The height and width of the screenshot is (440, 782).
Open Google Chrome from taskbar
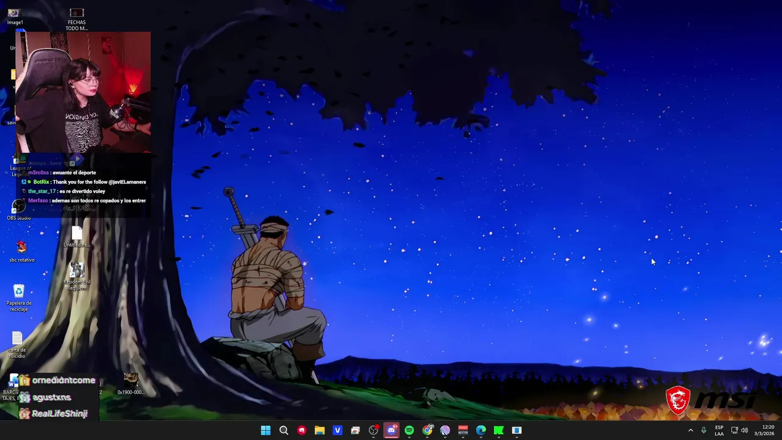click(427, 430)
